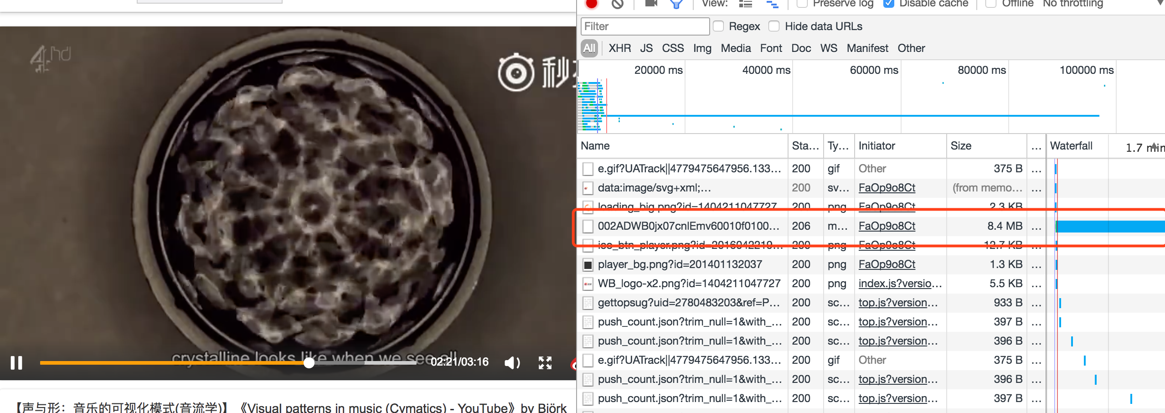Enter fullscreen mode on the video player
Screen dimensions: 1165x413
coord(545,363)
